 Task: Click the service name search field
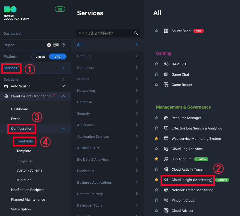click(x=108, y=33)
